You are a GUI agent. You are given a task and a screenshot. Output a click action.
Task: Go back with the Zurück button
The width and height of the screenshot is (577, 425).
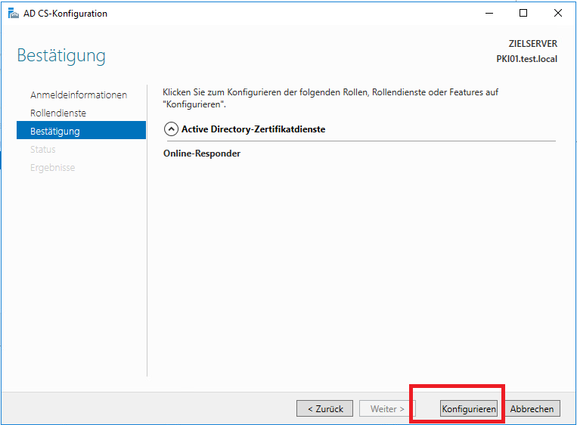[x=324, y=409]
